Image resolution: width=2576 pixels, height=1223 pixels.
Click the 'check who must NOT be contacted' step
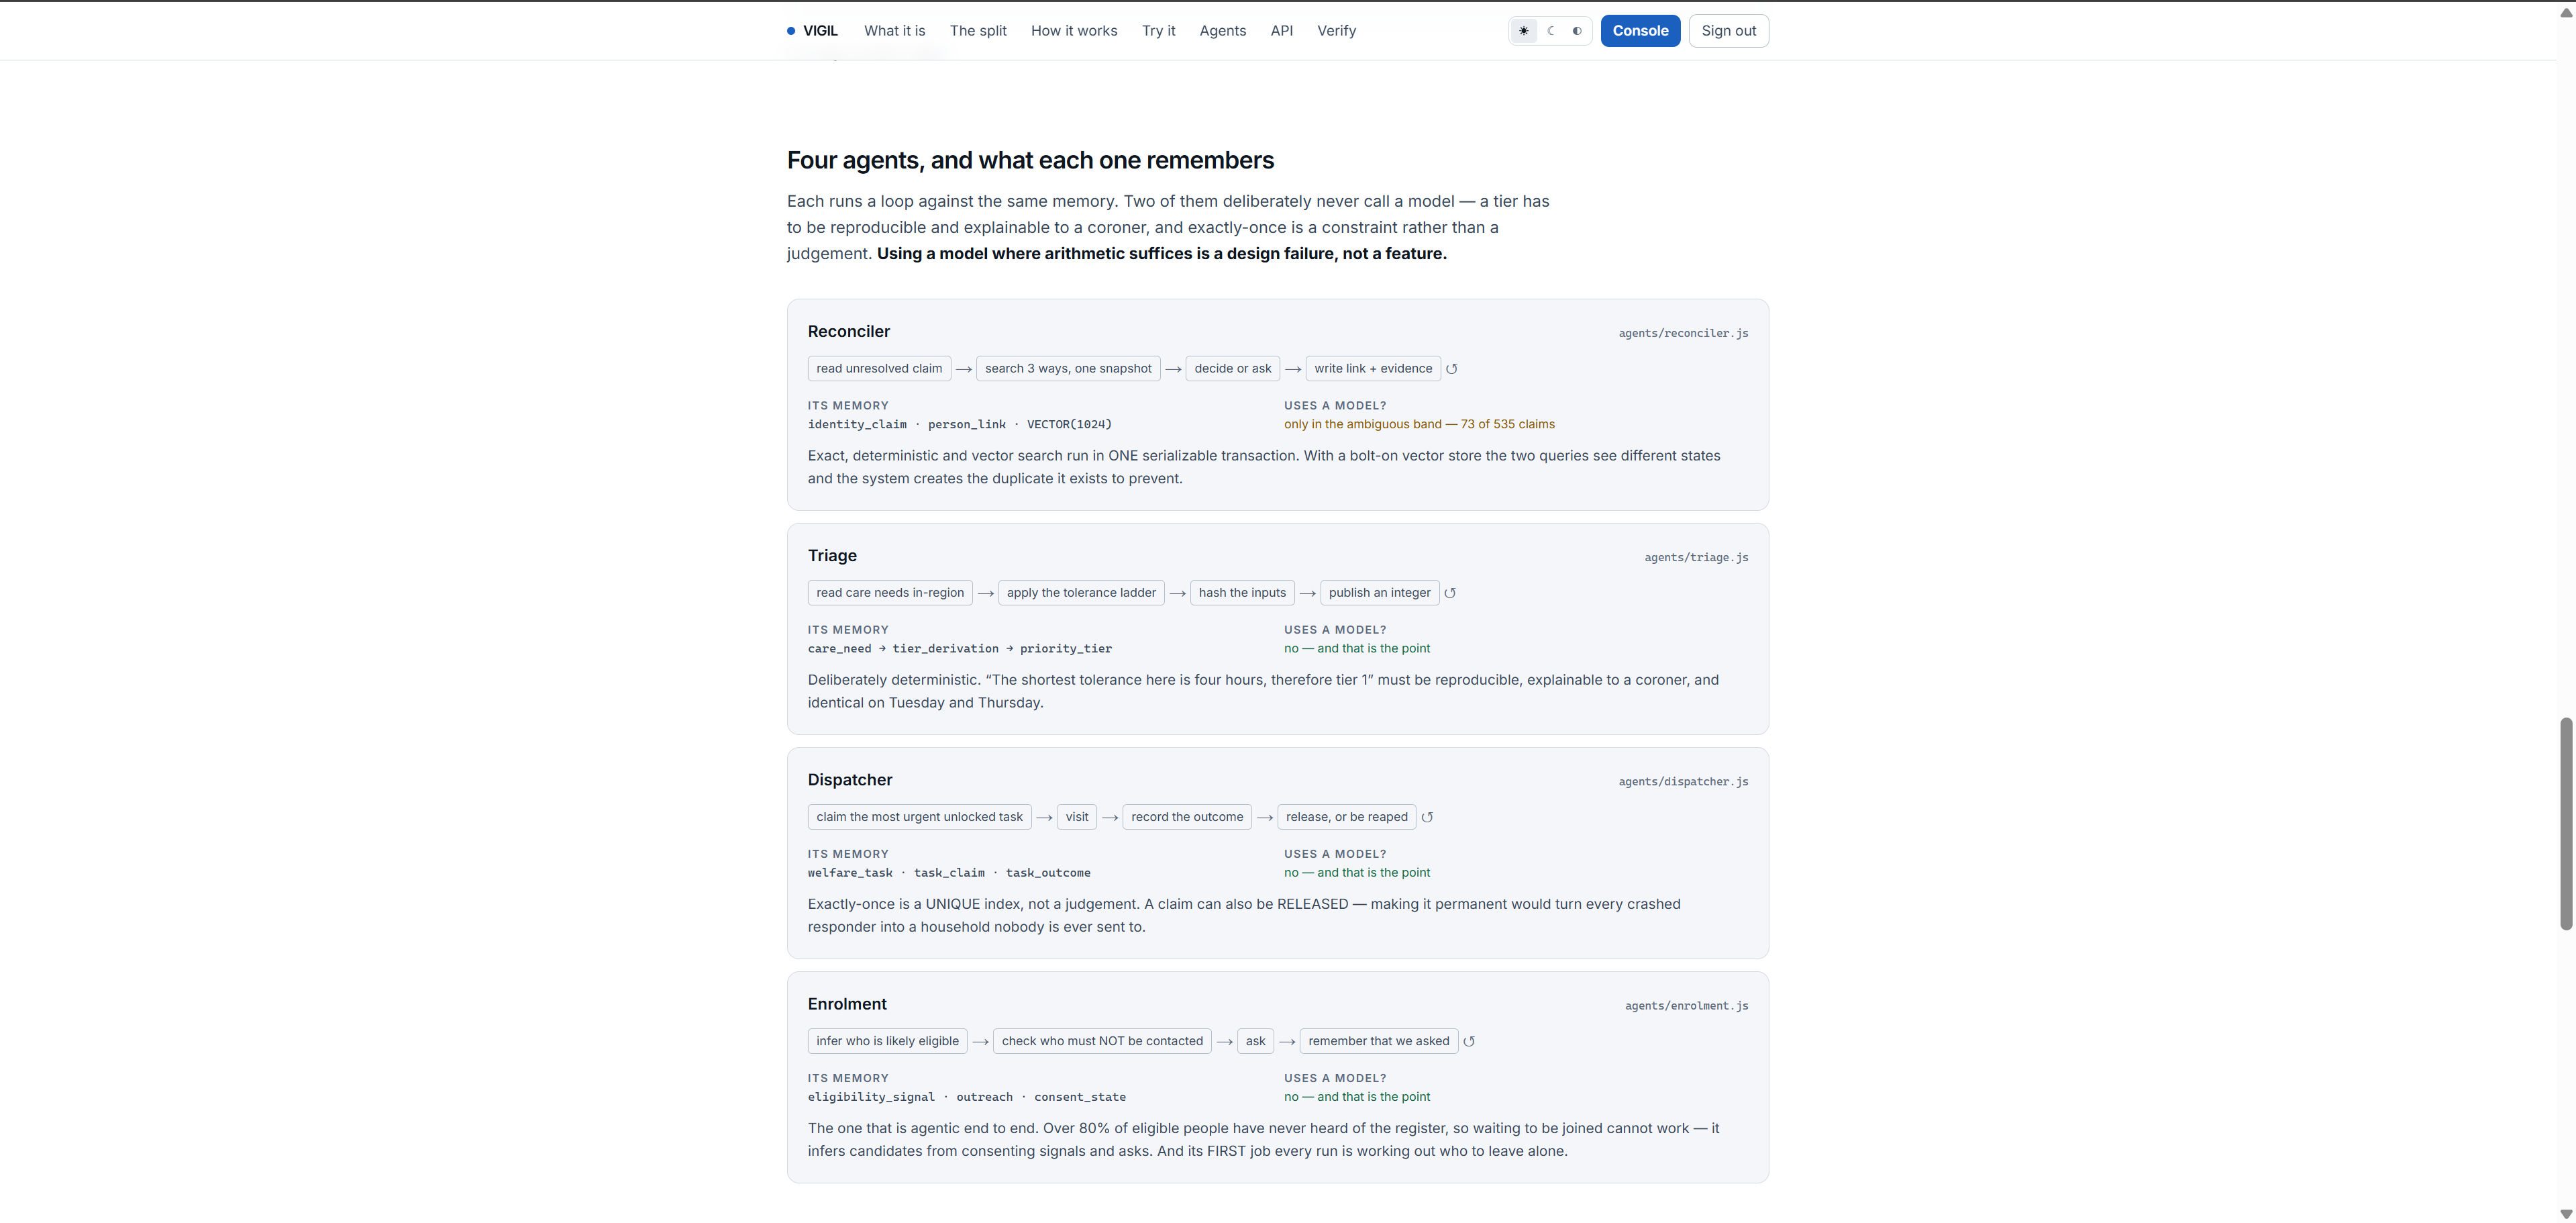coord(1102,1041)
